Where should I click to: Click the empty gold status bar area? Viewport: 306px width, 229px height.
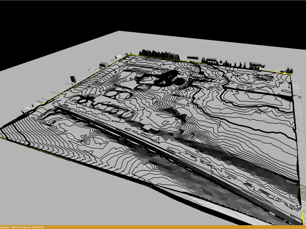point(172,227)
